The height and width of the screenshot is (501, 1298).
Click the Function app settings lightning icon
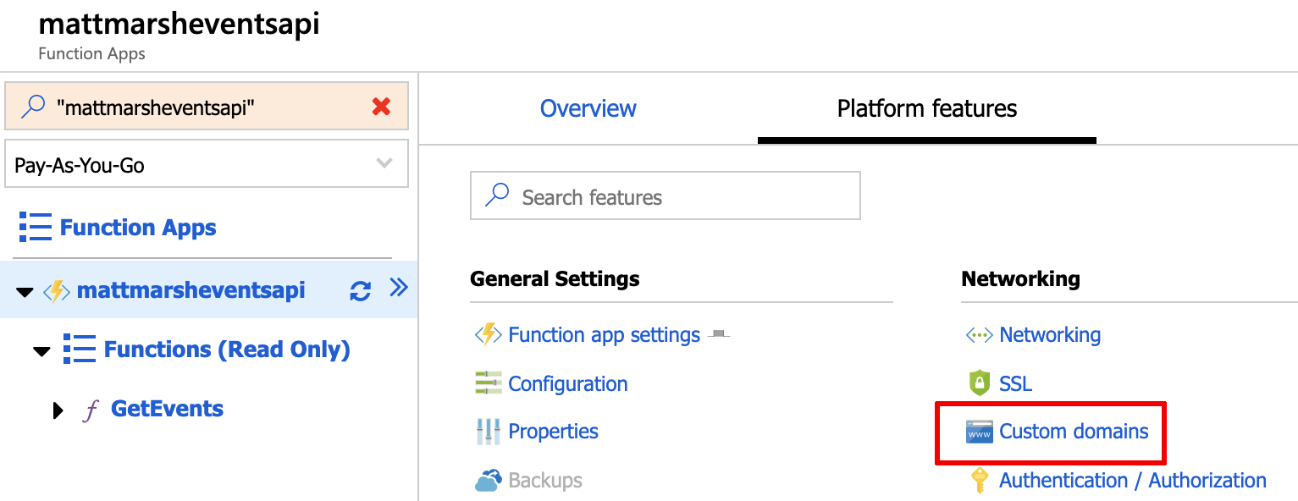(x=489, y=335)
